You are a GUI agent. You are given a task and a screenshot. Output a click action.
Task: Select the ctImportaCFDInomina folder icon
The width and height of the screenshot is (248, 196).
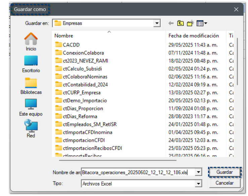click(58, 132)
